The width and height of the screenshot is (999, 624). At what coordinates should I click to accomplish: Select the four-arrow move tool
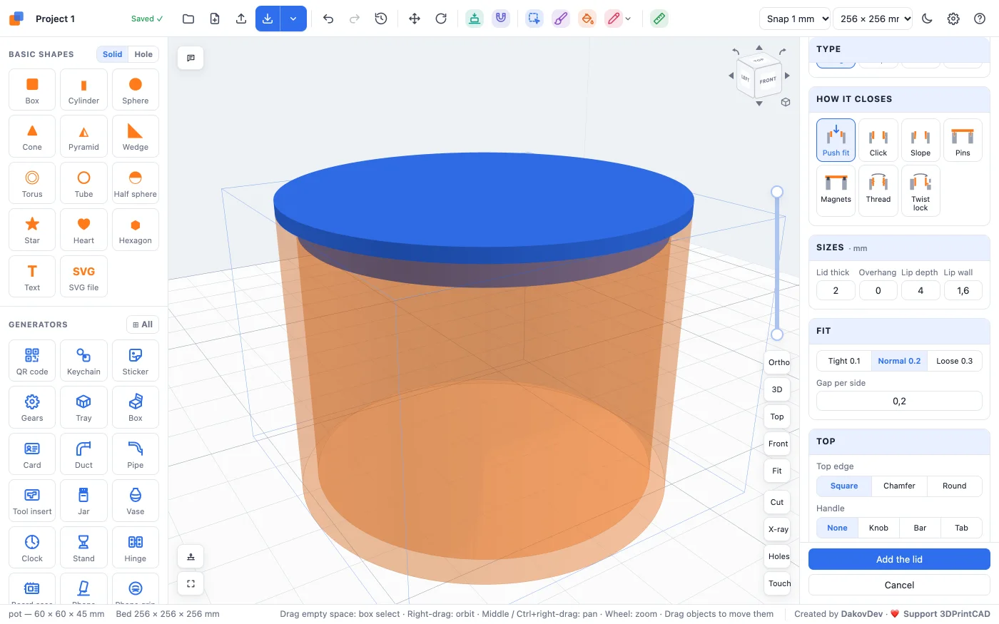[415, 19]
